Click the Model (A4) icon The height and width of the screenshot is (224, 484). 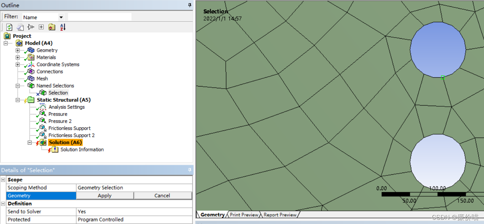(19, 43)
